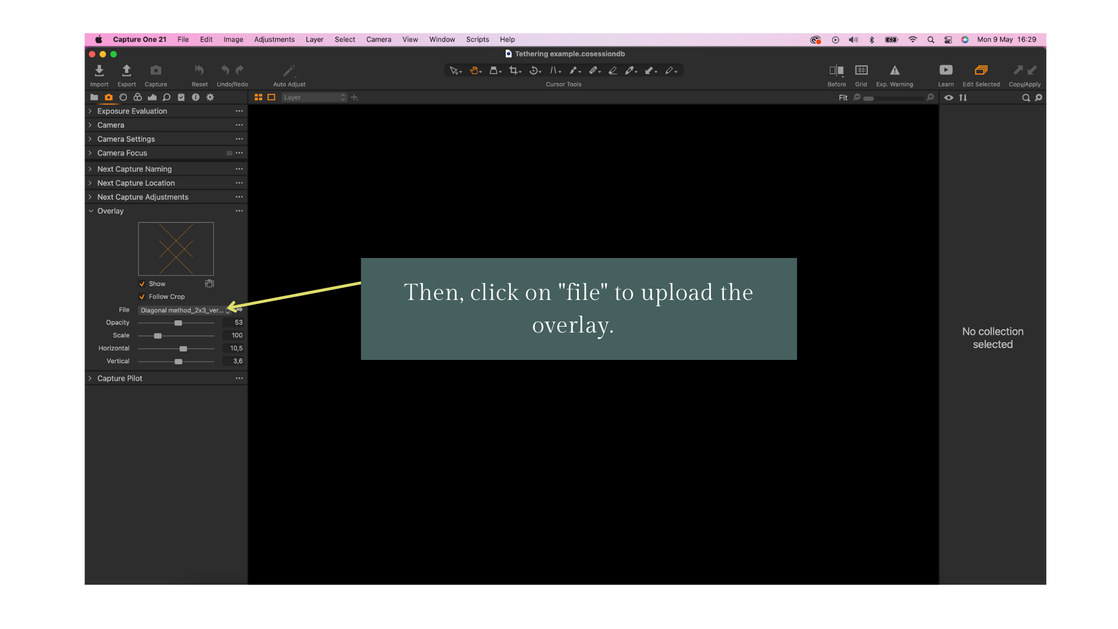1118x629 pixels.
Task: Uncheck the Show overlay checkbox
Action: point(142,284)
